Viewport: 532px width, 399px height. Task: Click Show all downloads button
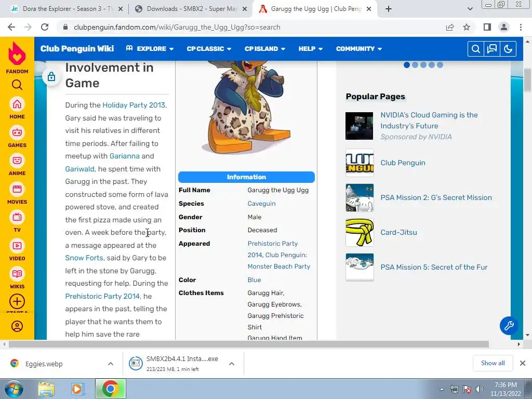coord(493,363)
